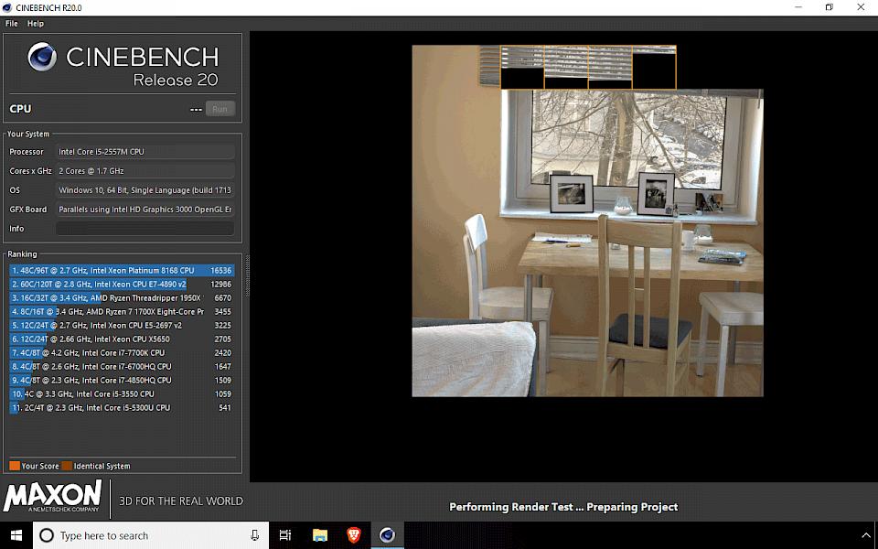Viewport: 878px width, 549px height.
Task: Restore down the Cinebench window
Action: pos(830,7)
